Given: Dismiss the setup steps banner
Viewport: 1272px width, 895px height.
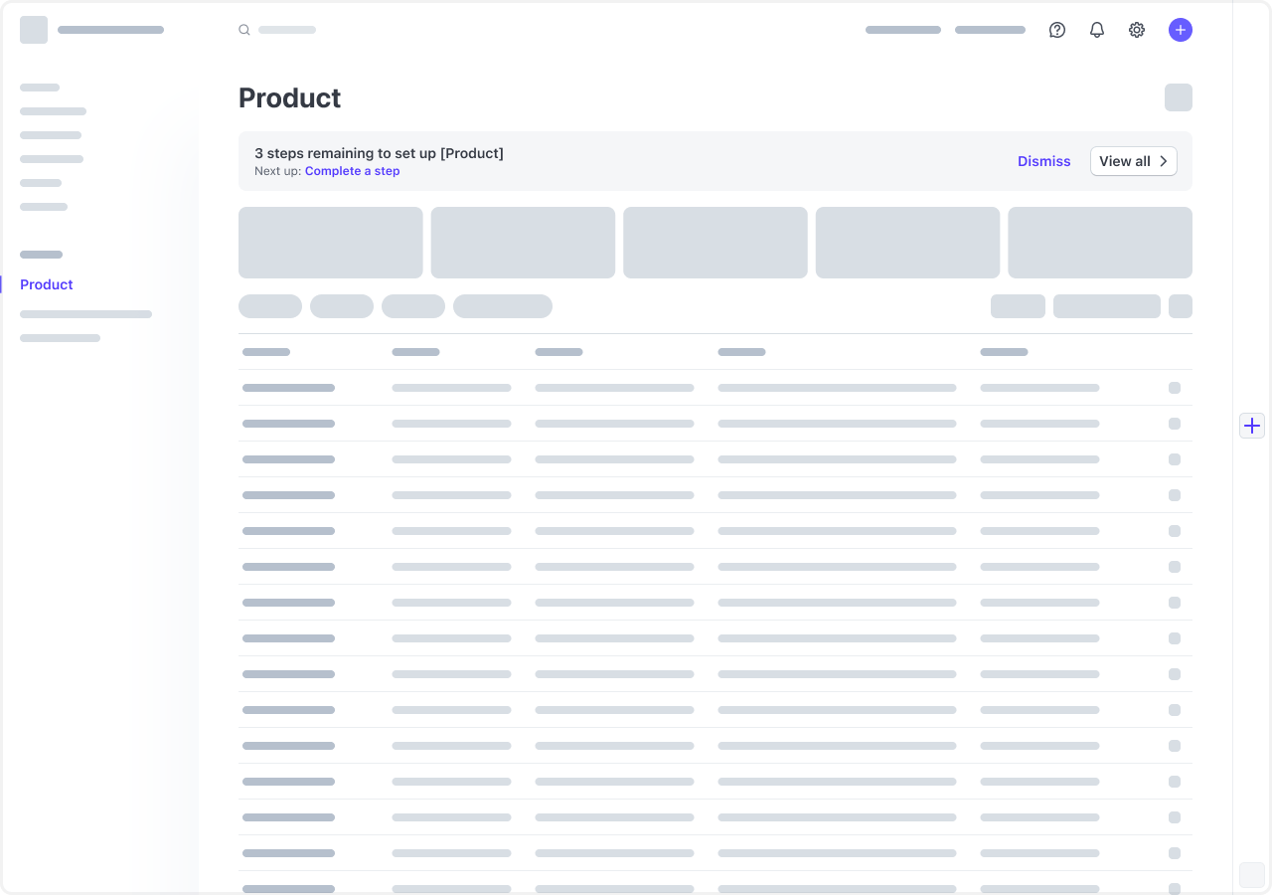Looking at the screenshot, I should tap(1043, 160).
